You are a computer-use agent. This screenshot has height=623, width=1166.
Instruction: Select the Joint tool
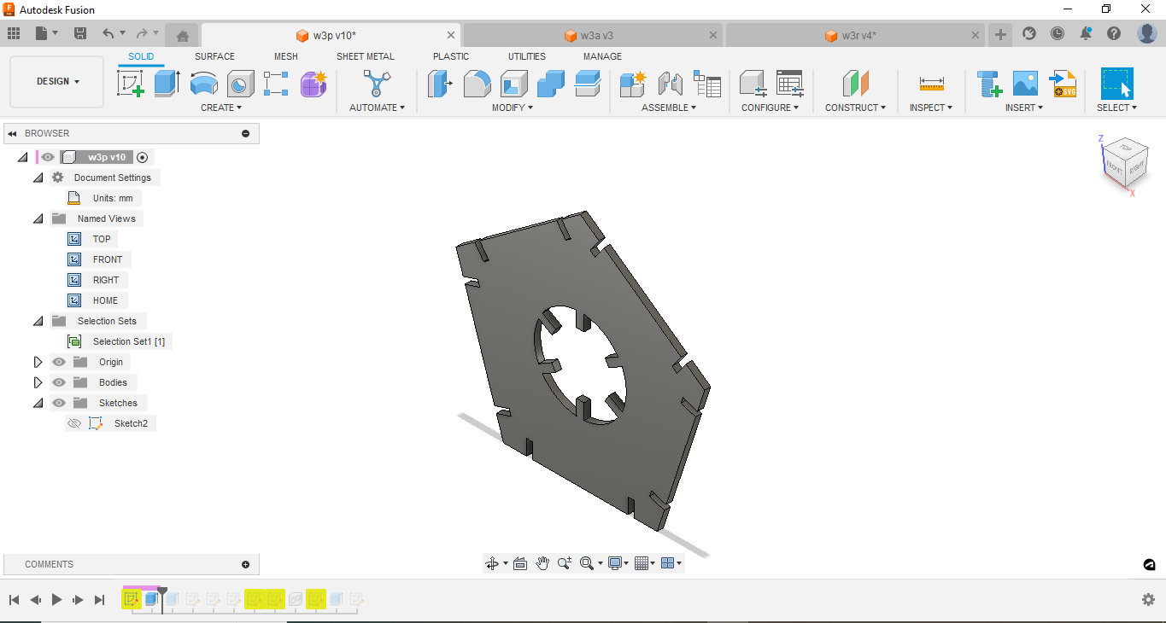tap(671, 84)
